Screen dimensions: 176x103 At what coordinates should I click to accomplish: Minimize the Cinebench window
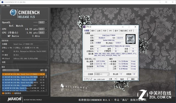coord(160,2)
